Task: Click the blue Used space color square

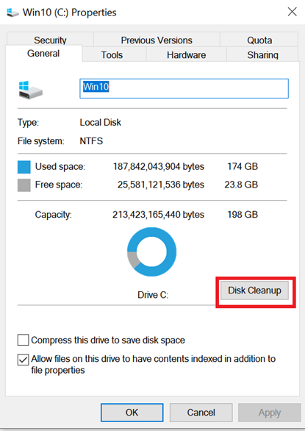Action: coord(24,167)
